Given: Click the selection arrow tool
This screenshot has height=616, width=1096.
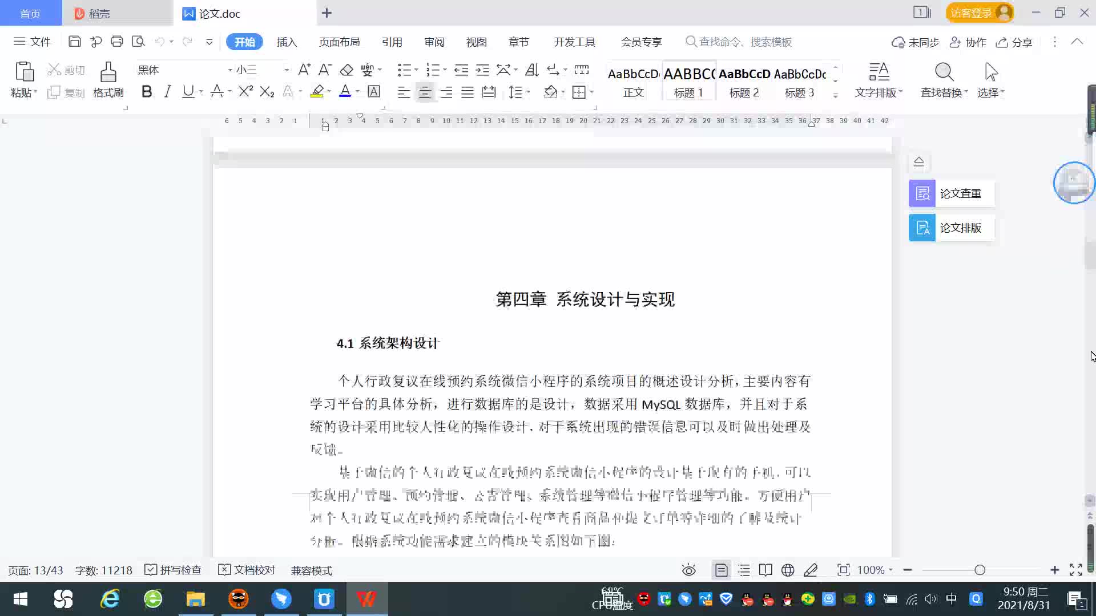Looking at the screenshot, I should point(991,80).
